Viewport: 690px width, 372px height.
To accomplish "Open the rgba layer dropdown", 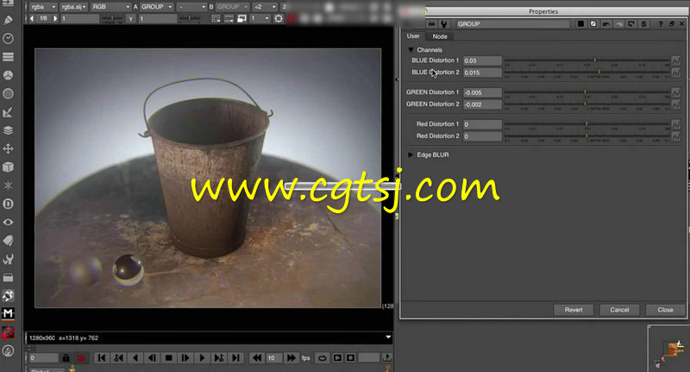I will (x=42, y=7).
